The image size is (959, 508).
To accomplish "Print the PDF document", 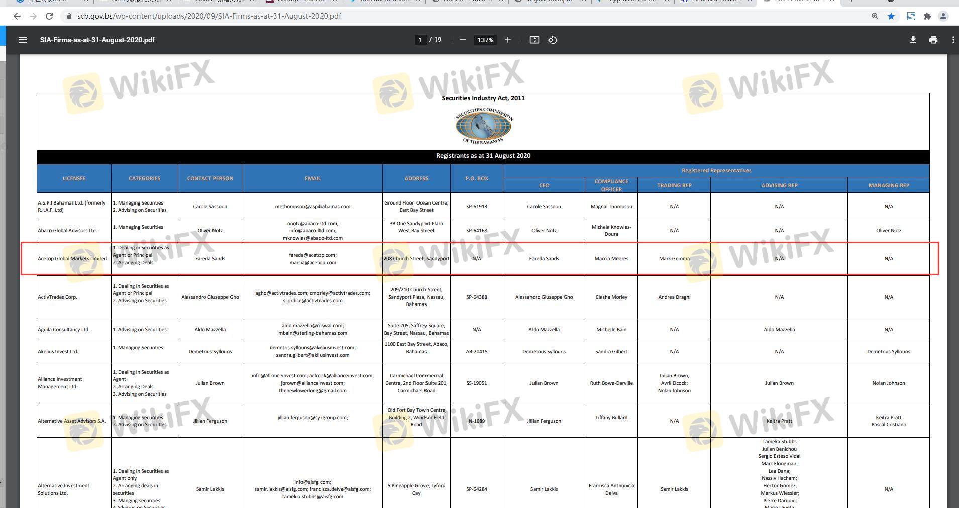I will (x=933, y=40).
